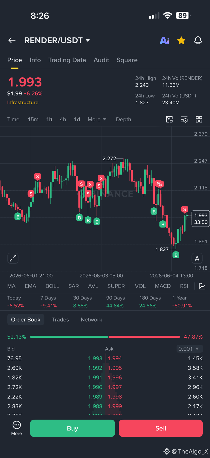Open the chart drawing tools icon
The height and width of the screenshot is (458, 210).
(x=169, y=119)
